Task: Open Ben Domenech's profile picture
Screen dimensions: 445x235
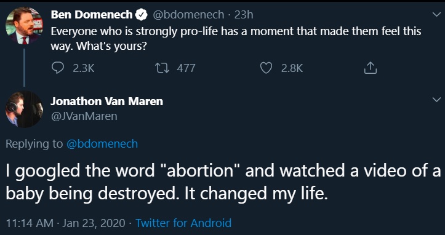Action: pos(25,26)
